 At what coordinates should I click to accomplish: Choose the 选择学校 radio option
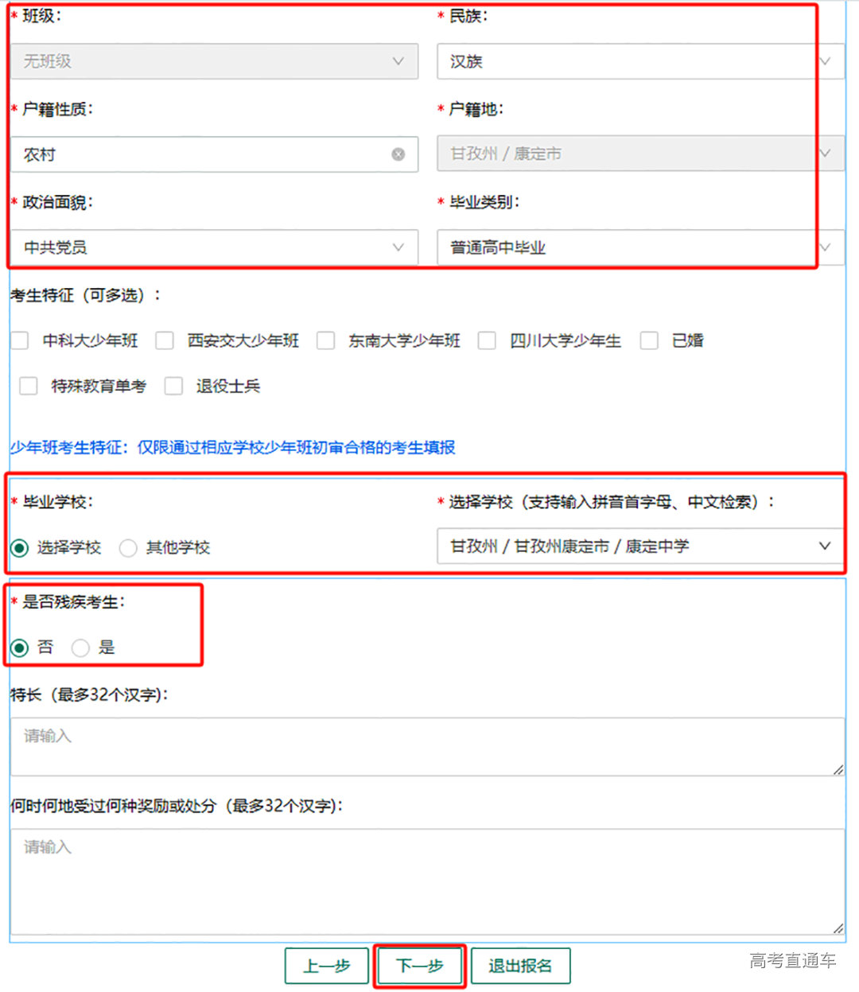[x=20, y=548]
